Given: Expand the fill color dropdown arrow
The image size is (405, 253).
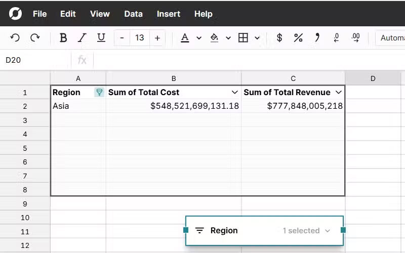Looking at the screenshot, I should (228, 38).
